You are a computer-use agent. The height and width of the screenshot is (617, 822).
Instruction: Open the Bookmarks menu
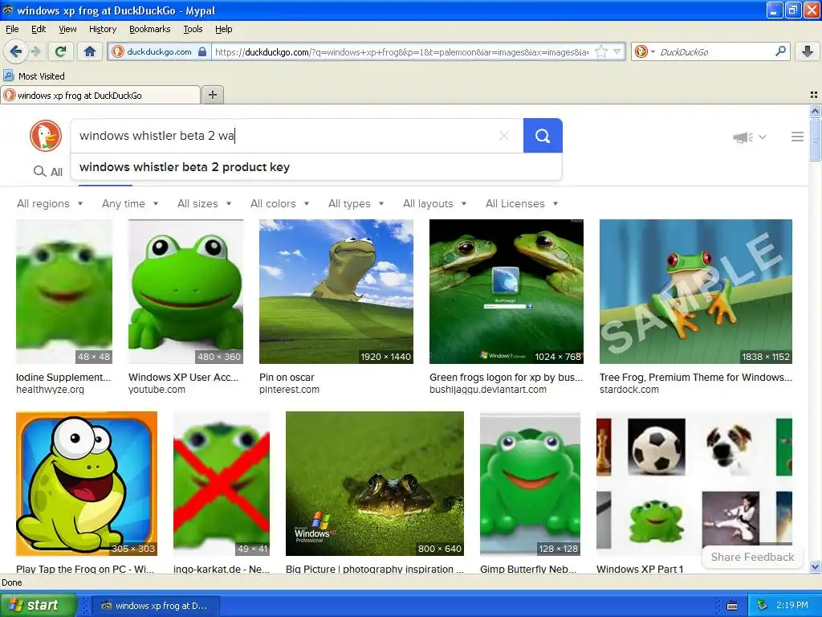click(149, 29)
